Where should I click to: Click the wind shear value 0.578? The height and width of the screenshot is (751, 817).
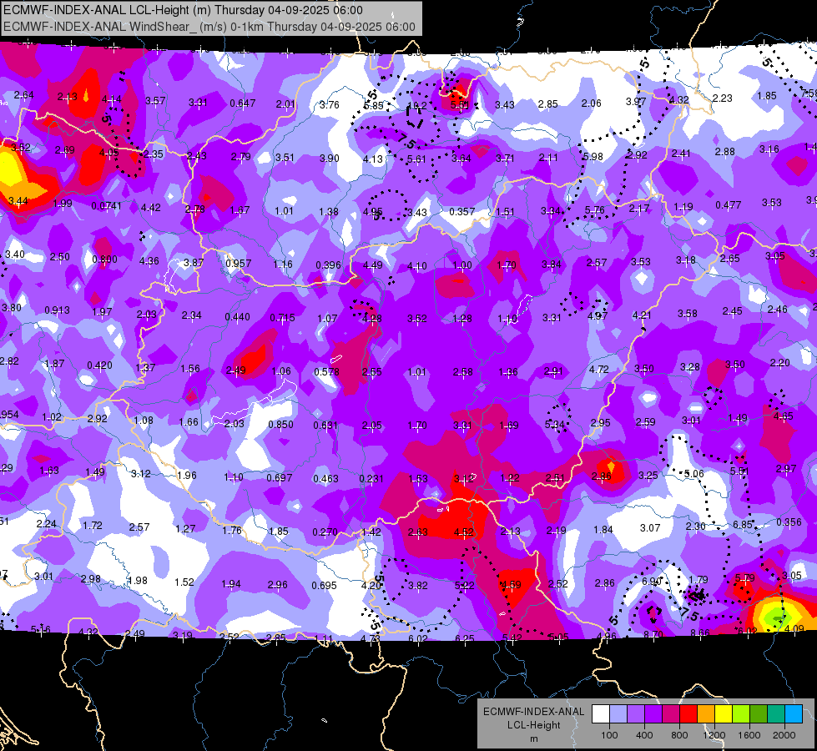coord(326,371)
